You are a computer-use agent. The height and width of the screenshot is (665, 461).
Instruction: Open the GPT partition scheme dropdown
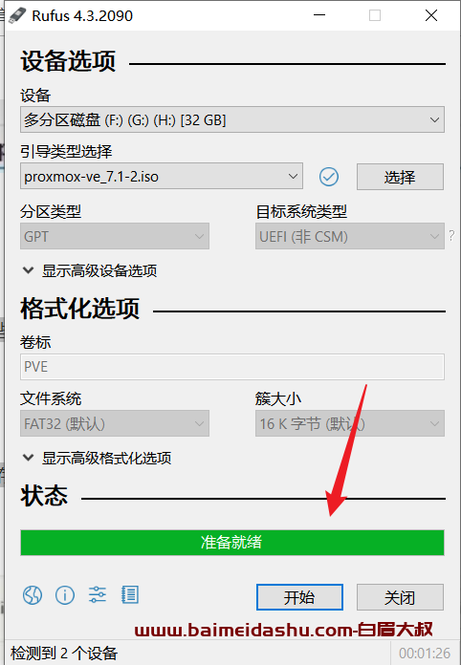(x=115, y=236)
